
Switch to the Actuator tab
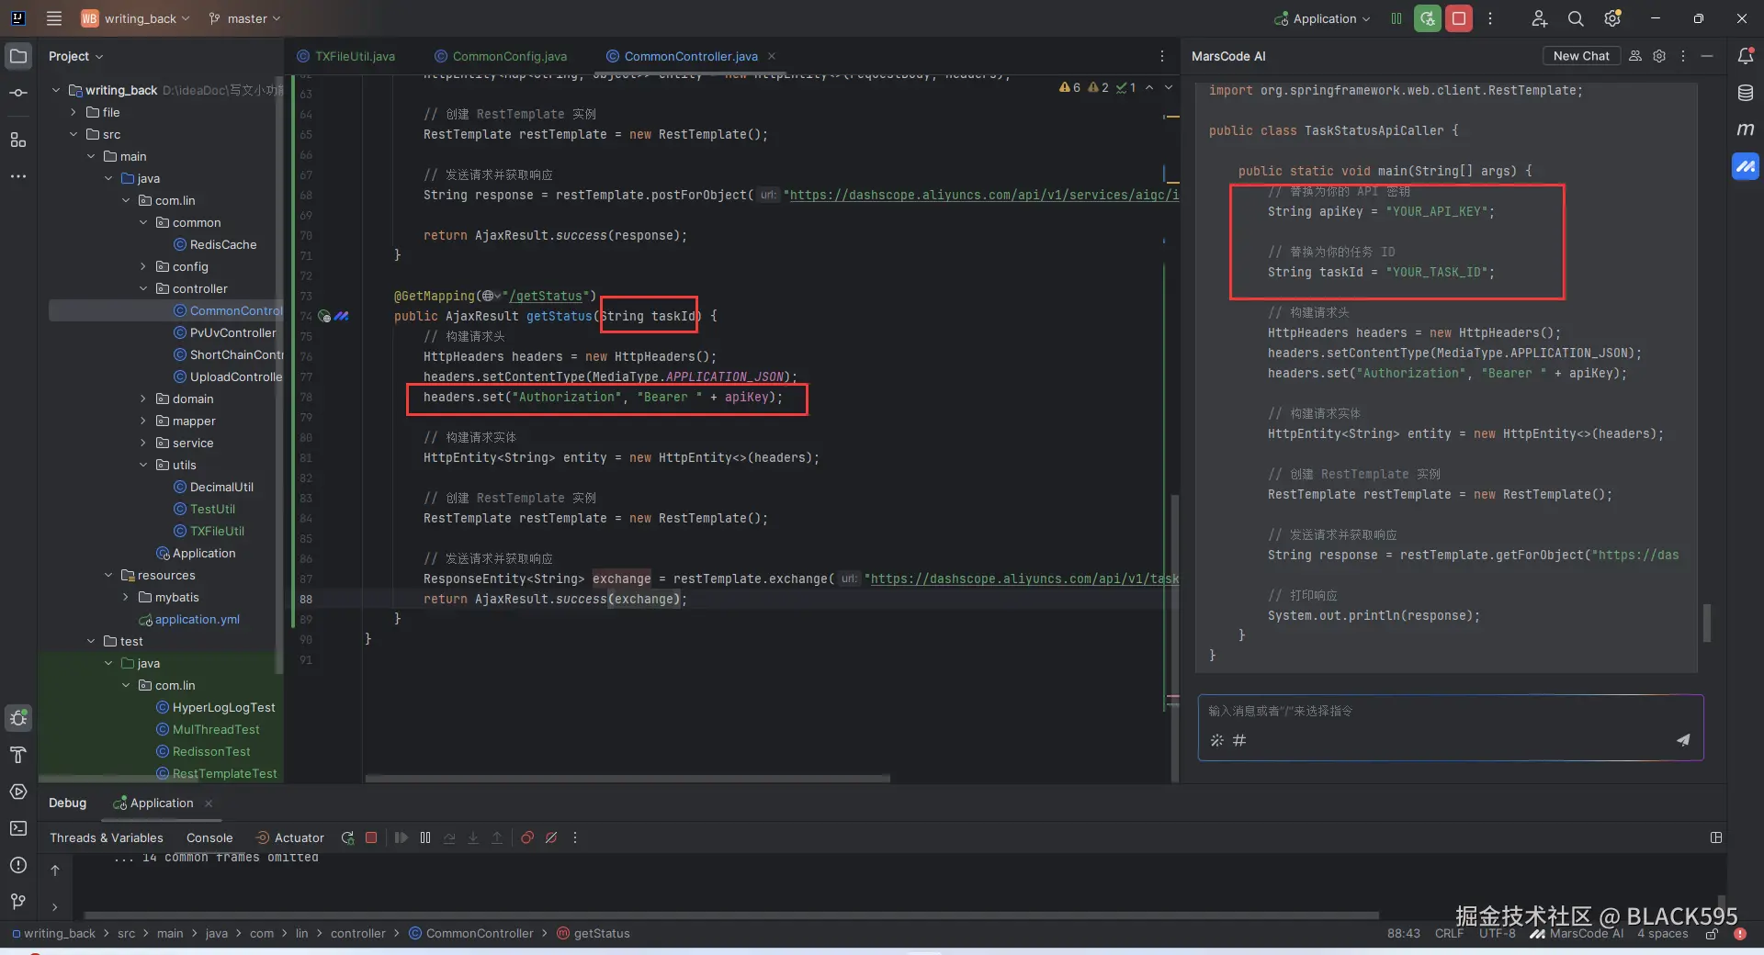289,837
